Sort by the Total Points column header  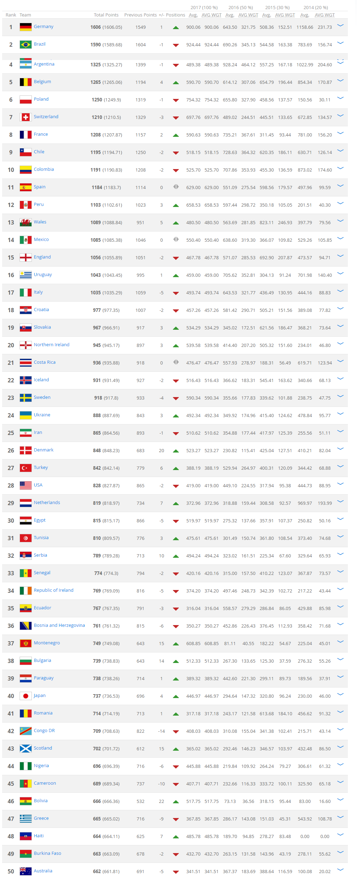(106, 15)
